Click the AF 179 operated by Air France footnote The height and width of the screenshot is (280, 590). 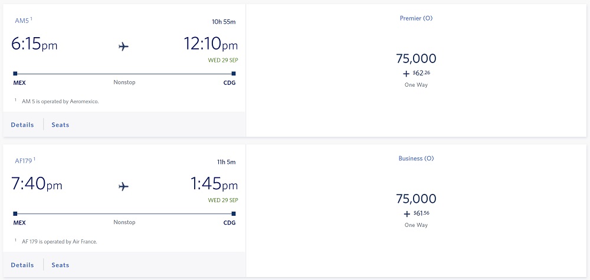tap(60, 242)
